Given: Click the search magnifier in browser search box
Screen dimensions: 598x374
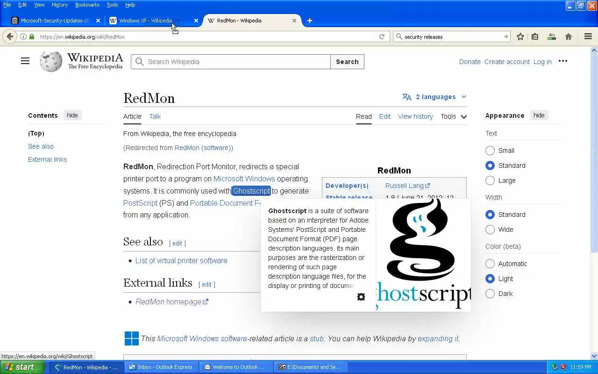Looking at the screenshot, I should [399, 36].
